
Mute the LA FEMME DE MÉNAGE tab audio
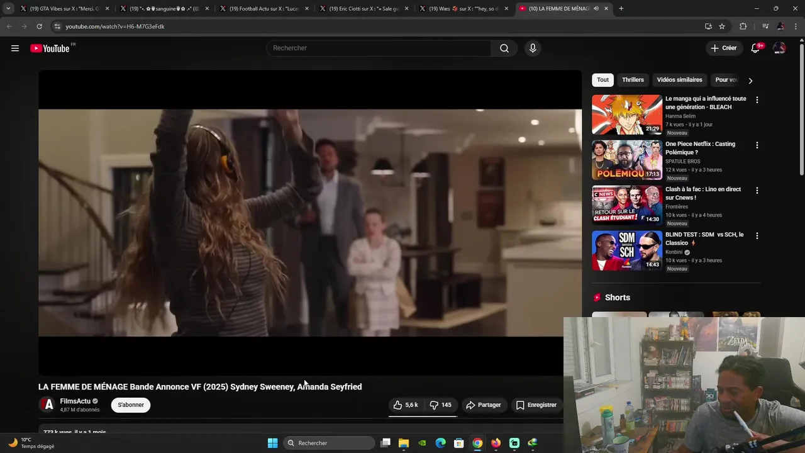596,9
